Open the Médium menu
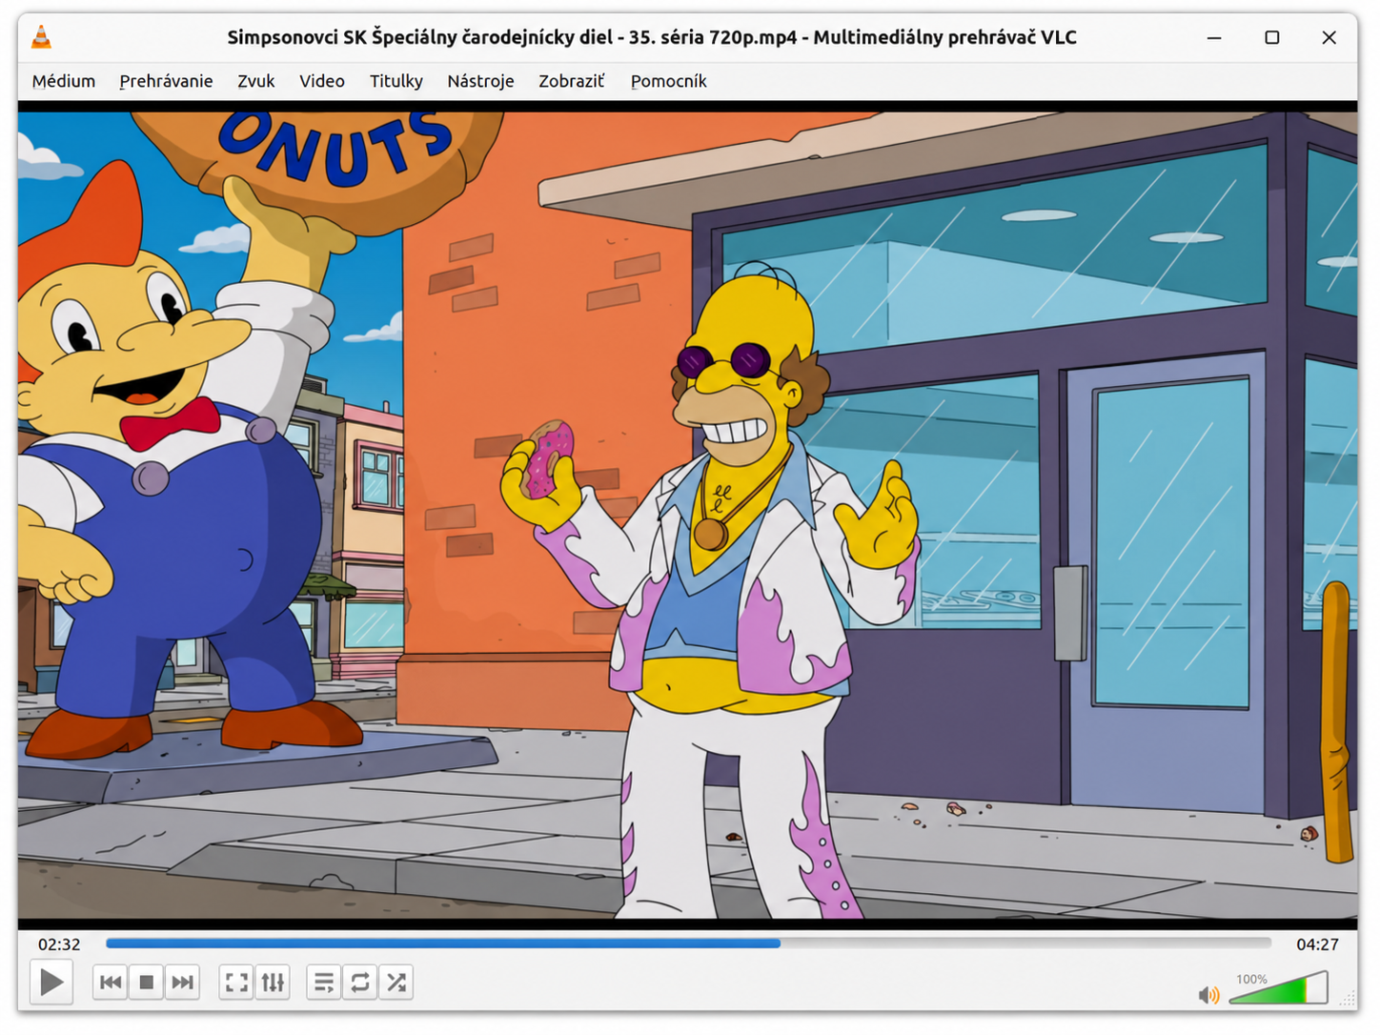The height and width of the screenshot is (1035, 1380). click(x=64, y=81)
